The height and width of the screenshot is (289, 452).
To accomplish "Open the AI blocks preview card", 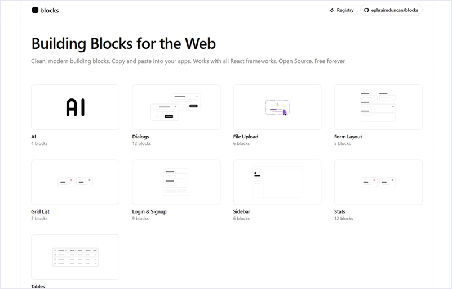I will click(75, 107).
